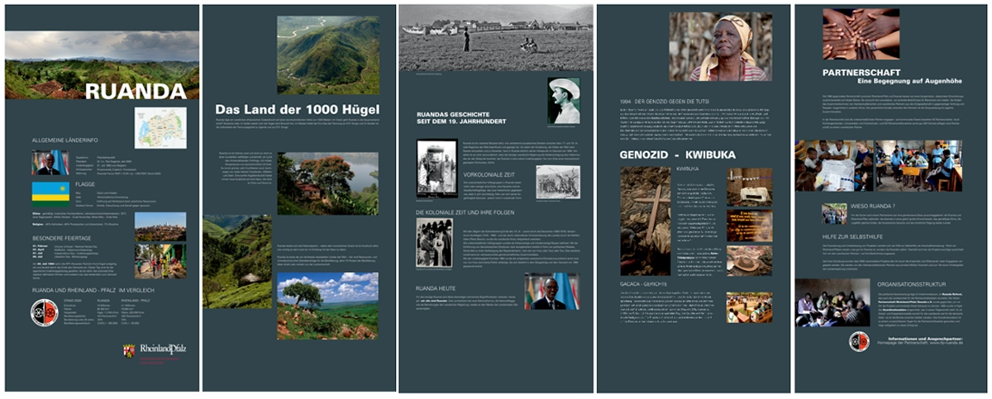Click the blue, yellow and green Rwanda flag
The height and width of the screenshot is (399, 992).
coord(50,192)
